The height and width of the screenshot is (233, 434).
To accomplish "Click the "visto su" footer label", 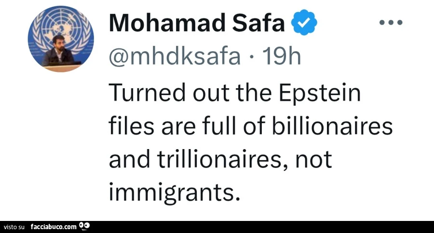I will 14,227.
